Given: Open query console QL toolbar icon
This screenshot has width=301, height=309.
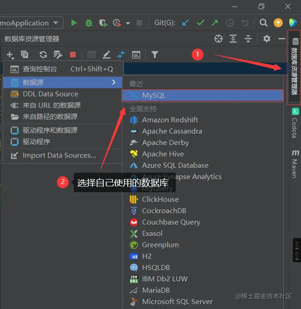Looking at the screenshot, I should coord(136,55).
